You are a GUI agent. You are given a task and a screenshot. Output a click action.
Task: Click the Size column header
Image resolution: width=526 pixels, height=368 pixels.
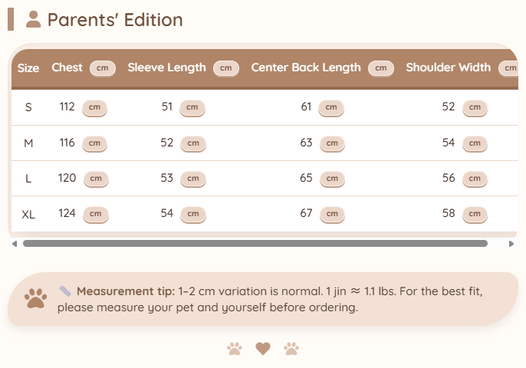pyautogui.click(x=28, y=68)
